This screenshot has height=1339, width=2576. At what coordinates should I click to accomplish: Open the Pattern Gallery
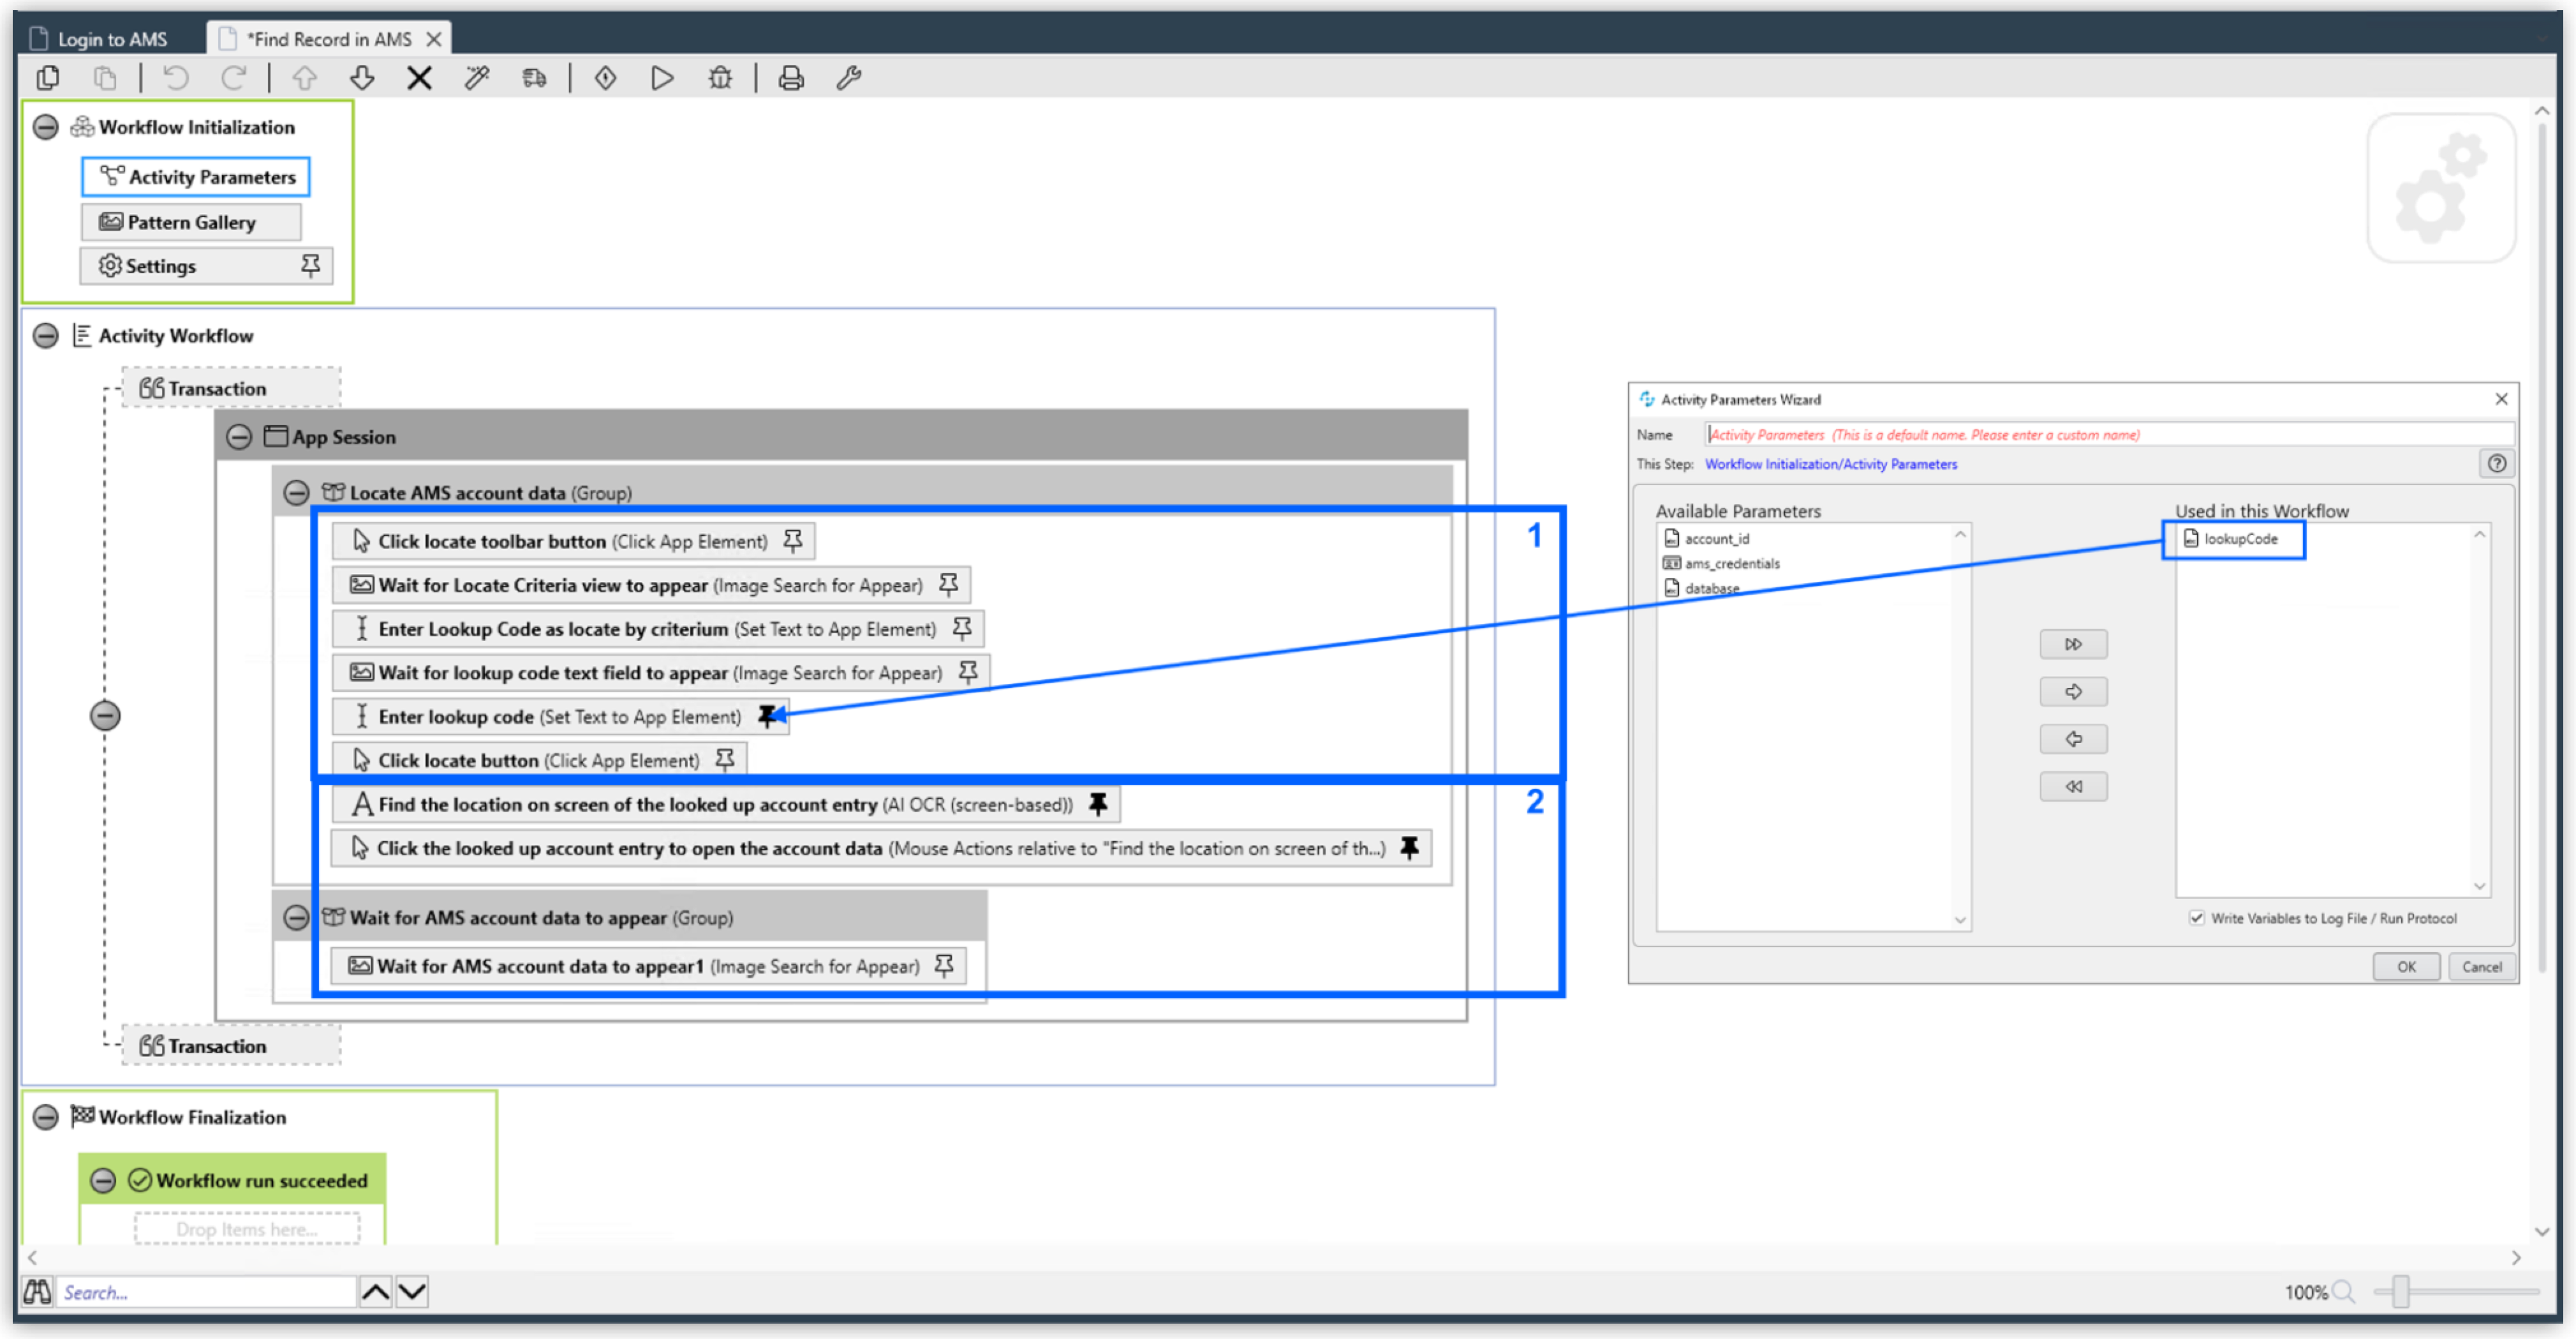click(x=190, y=221)
